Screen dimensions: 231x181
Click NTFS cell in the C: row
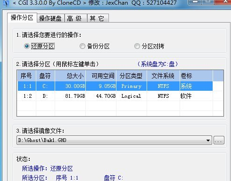tap(163, 86)
